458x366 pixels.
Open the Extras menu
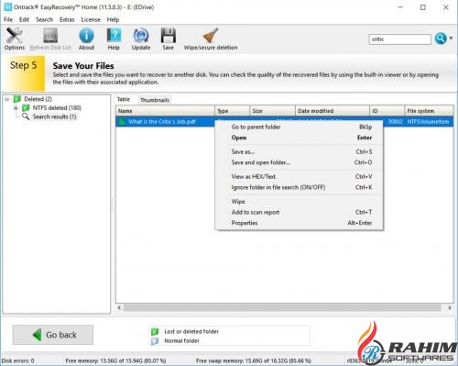coord(67,19)
